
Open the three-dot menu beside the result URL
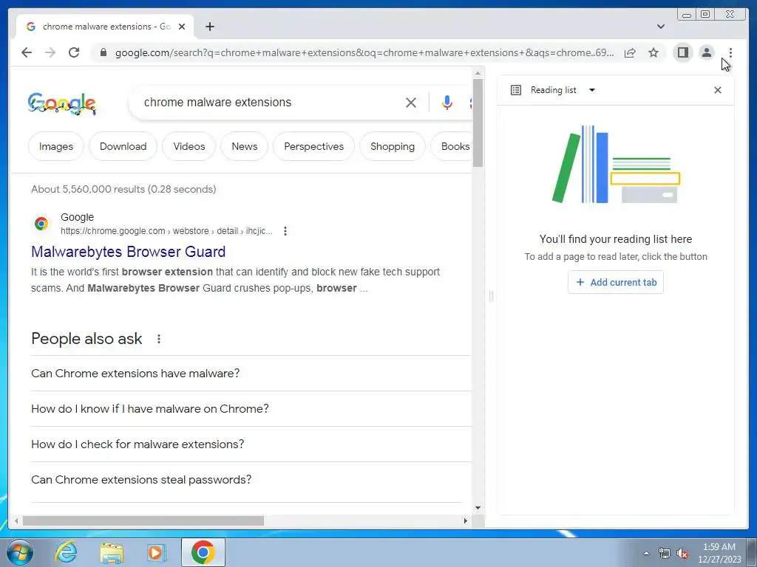point(285,231)
